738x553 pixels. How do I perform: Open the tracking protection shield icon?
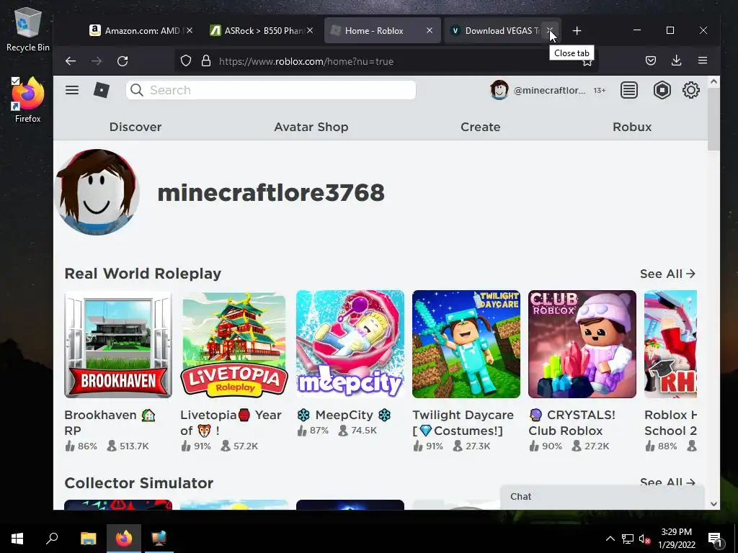click(x=186, y=61)
